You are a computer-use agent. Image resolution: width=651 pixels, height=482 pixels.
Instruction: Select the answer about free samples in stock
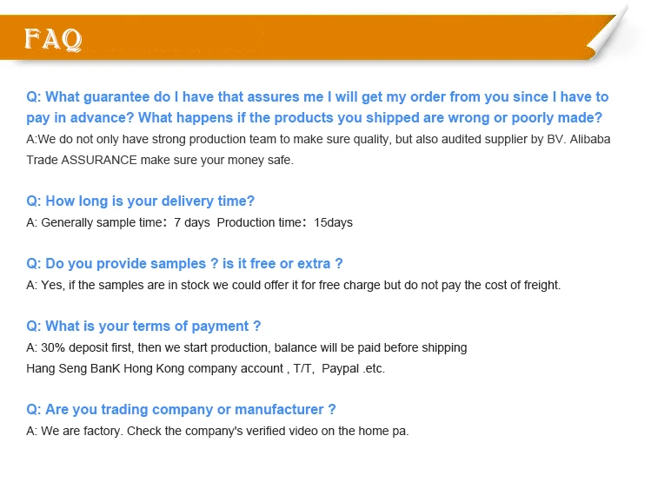tap(293, 285)
